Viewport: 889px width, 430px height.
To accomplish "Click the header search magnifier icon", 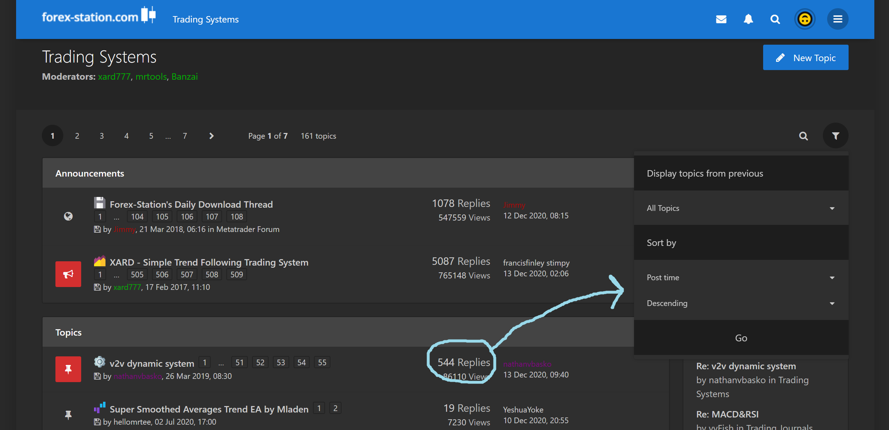I will tap(775, 19).
